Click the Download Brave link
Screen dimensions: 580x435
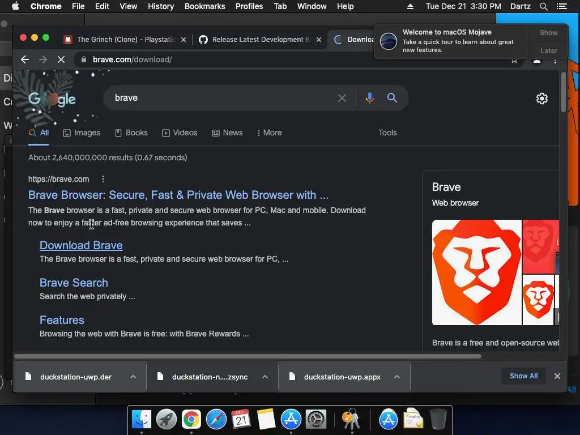81,246
